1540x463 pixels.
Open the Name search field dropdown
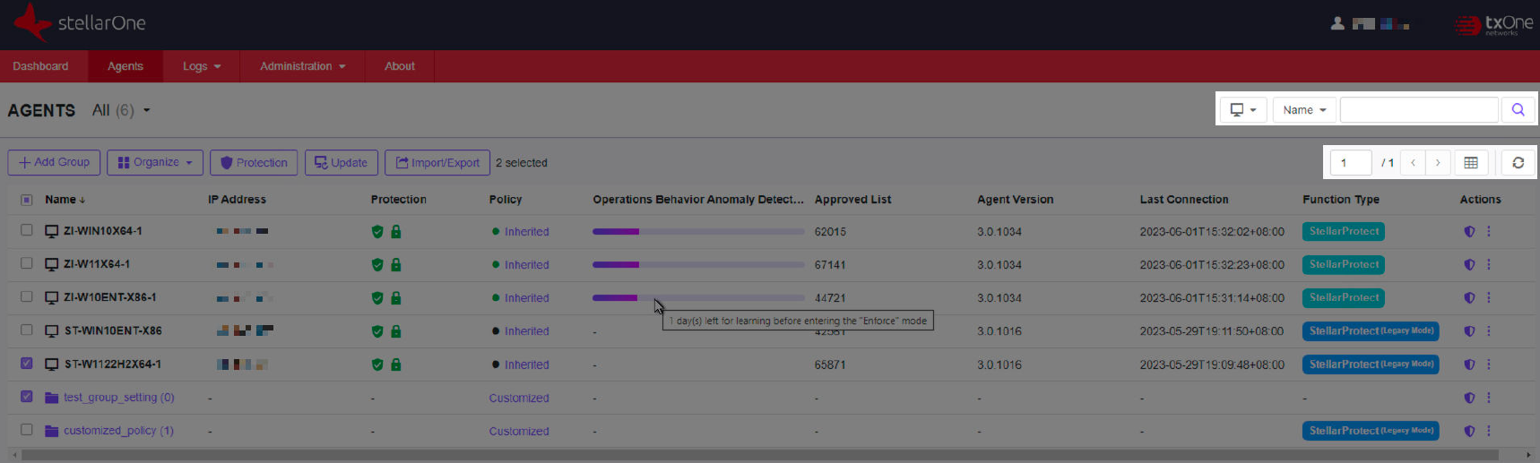tap(1304, 109)
